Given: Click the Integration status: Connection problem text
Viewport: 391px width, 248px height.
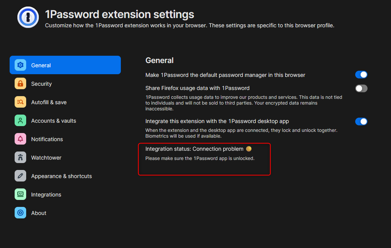Looking at the screenshot, I should coord(194,149).
